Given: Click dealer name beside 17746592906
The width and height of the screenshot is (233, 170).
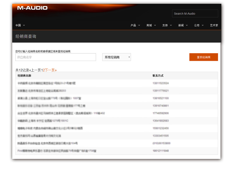Looking at the screenshot, I should coord(61,113).
